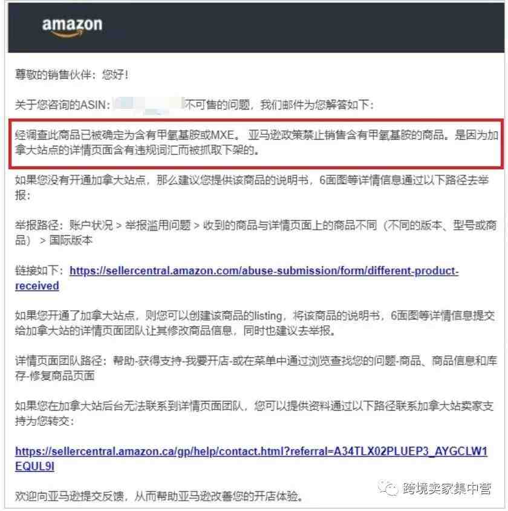Open the sellercentral abuse-submission form link
The width and height of the screenshot is (508, 511).
264,270
